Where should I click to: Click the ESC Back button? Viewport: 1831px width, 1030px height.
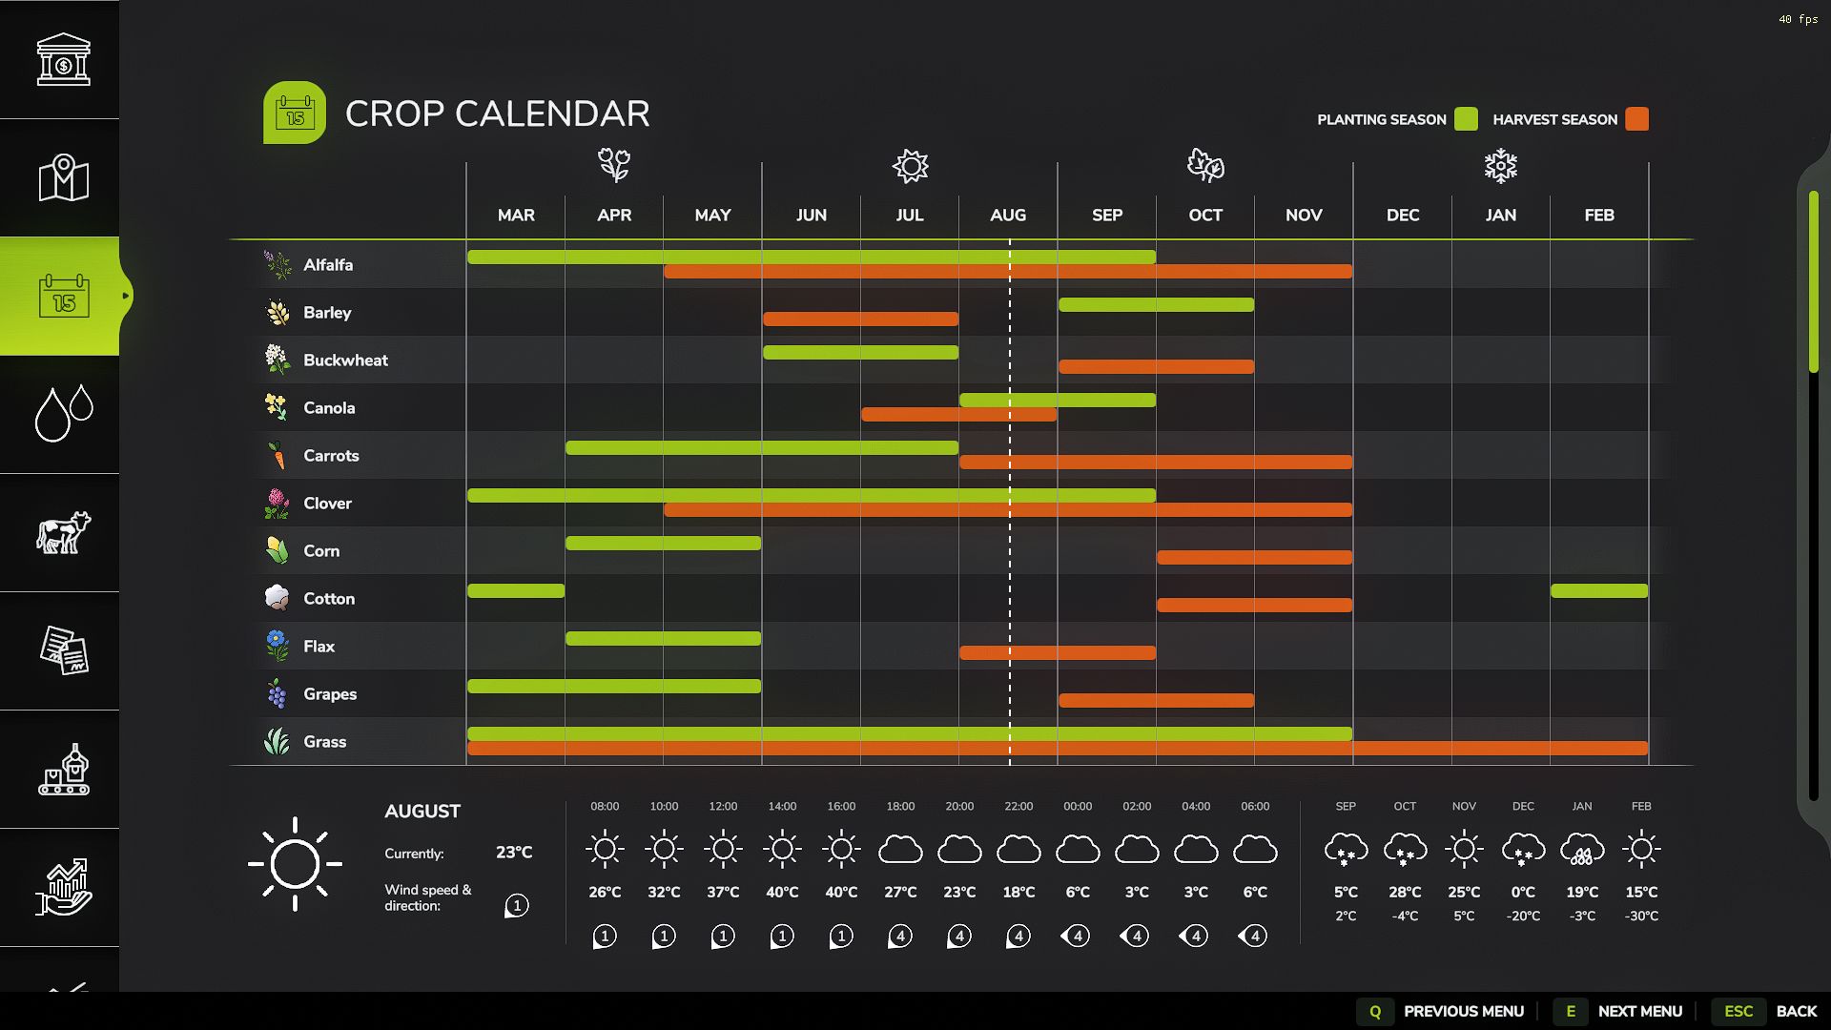point(1765,1011)
